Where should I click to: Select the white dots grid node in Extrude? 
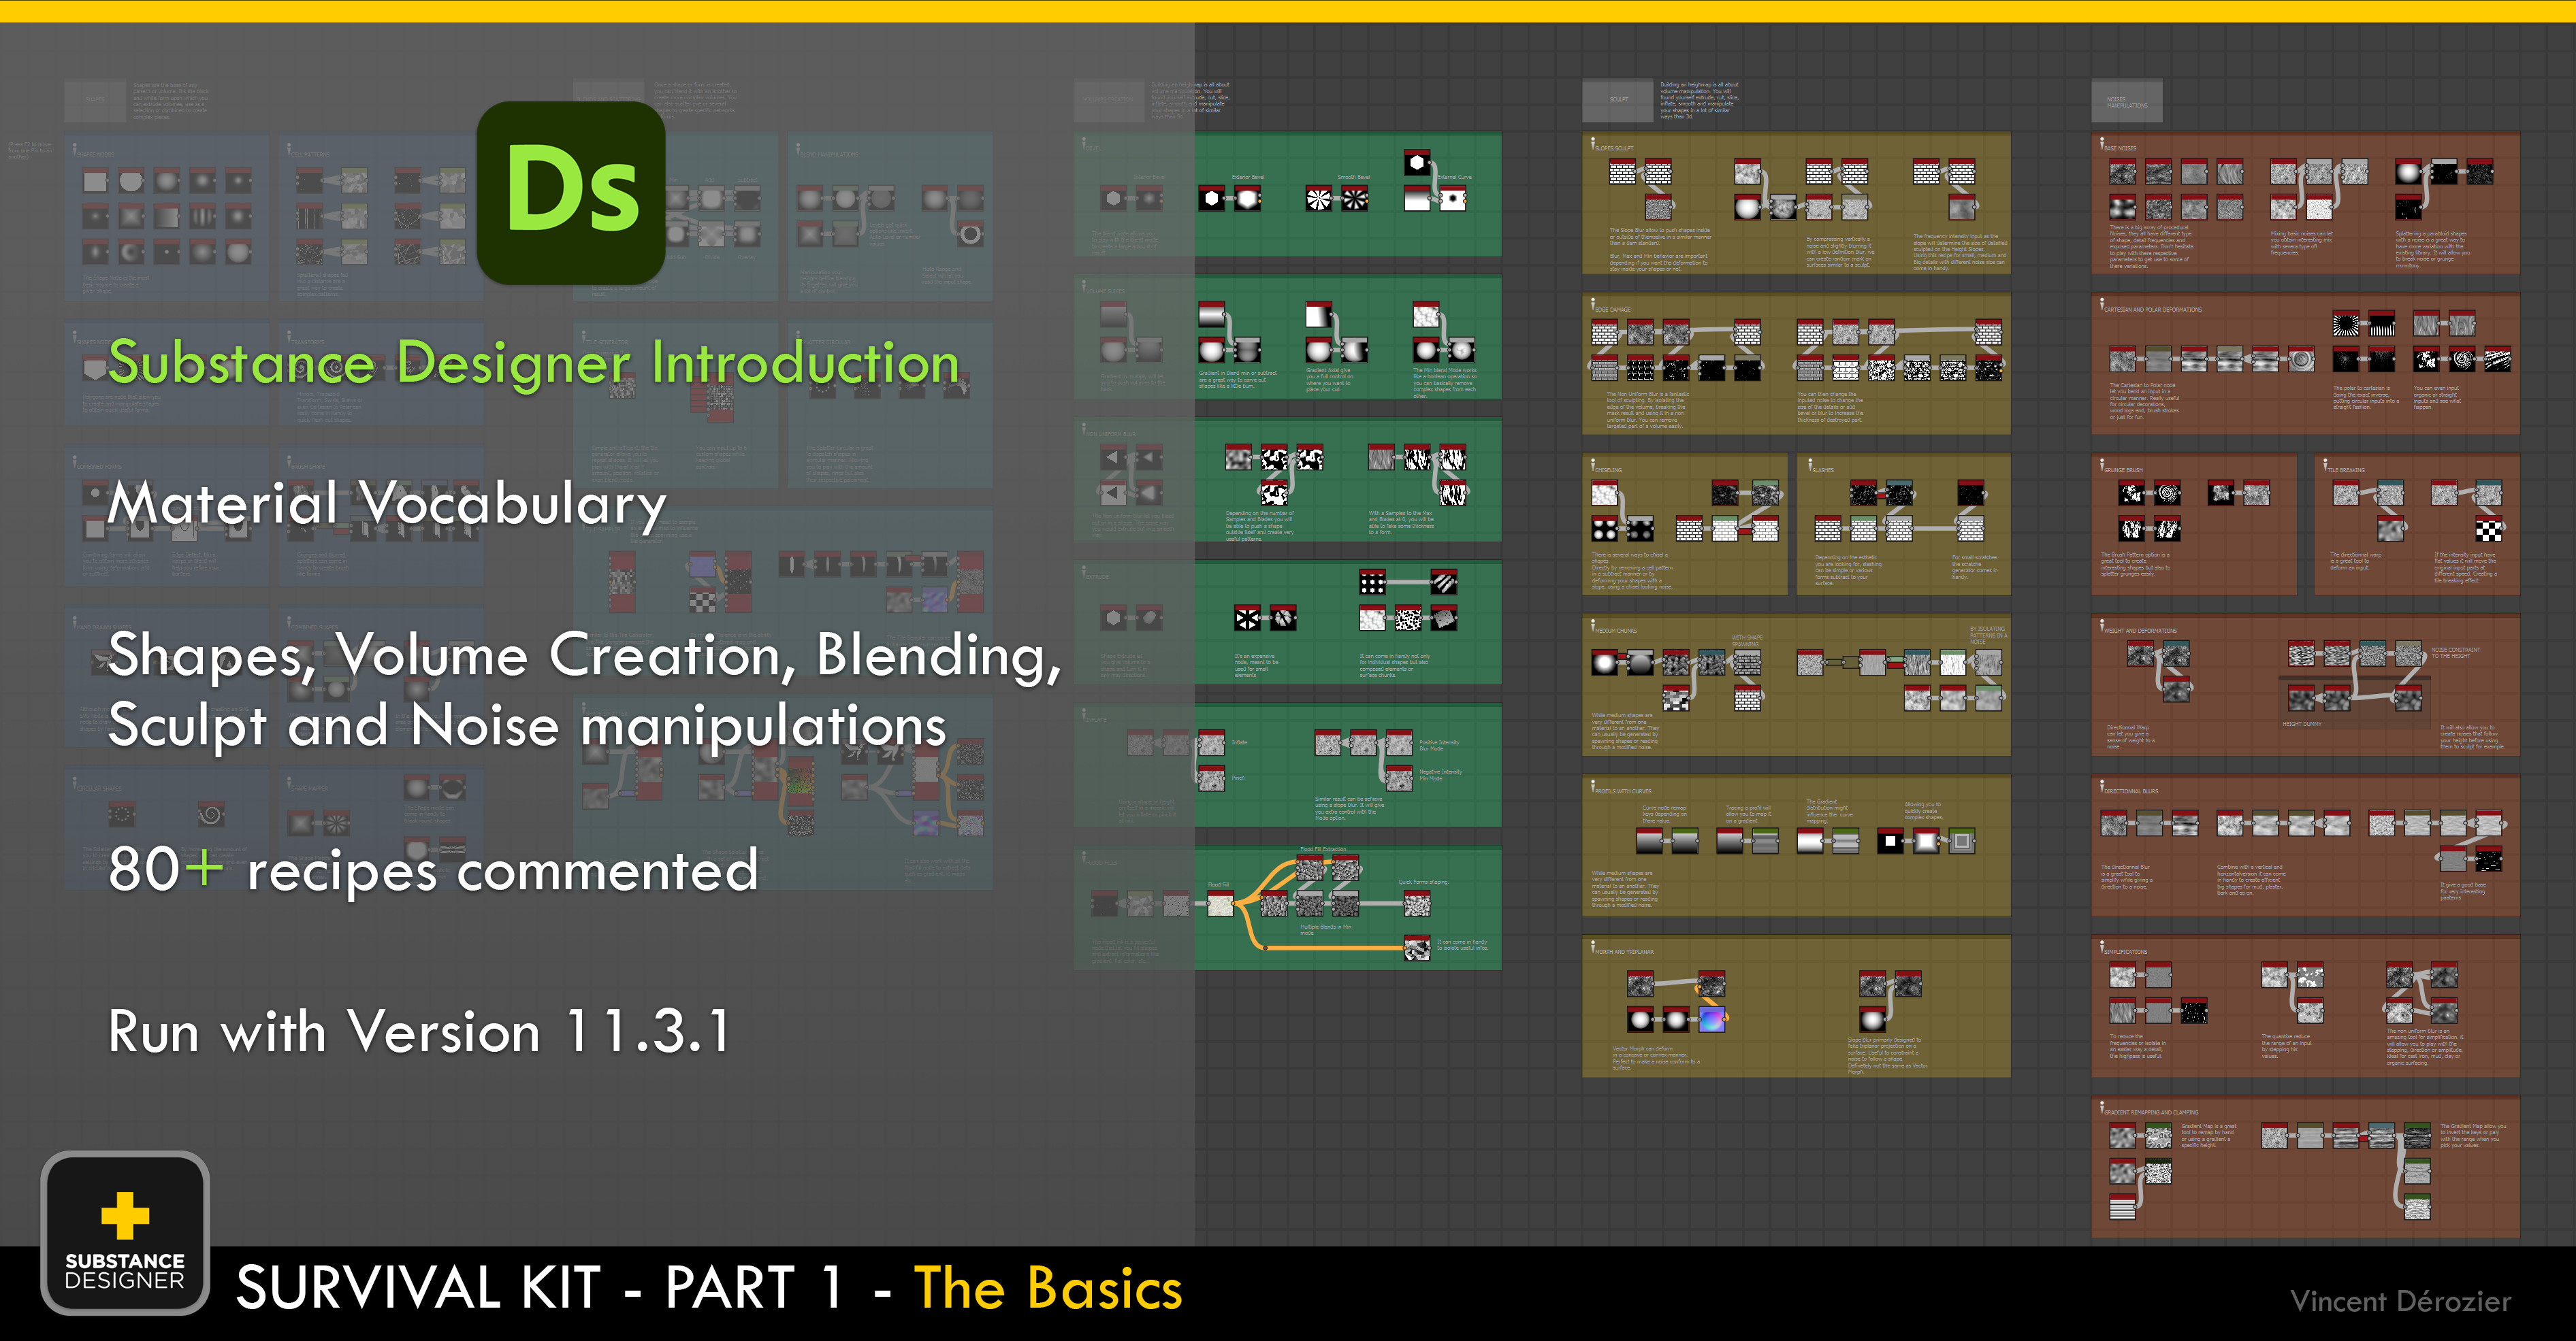(1372, 582)
